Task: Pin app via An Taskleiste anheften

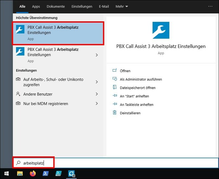Action: (x=137, y=105)
